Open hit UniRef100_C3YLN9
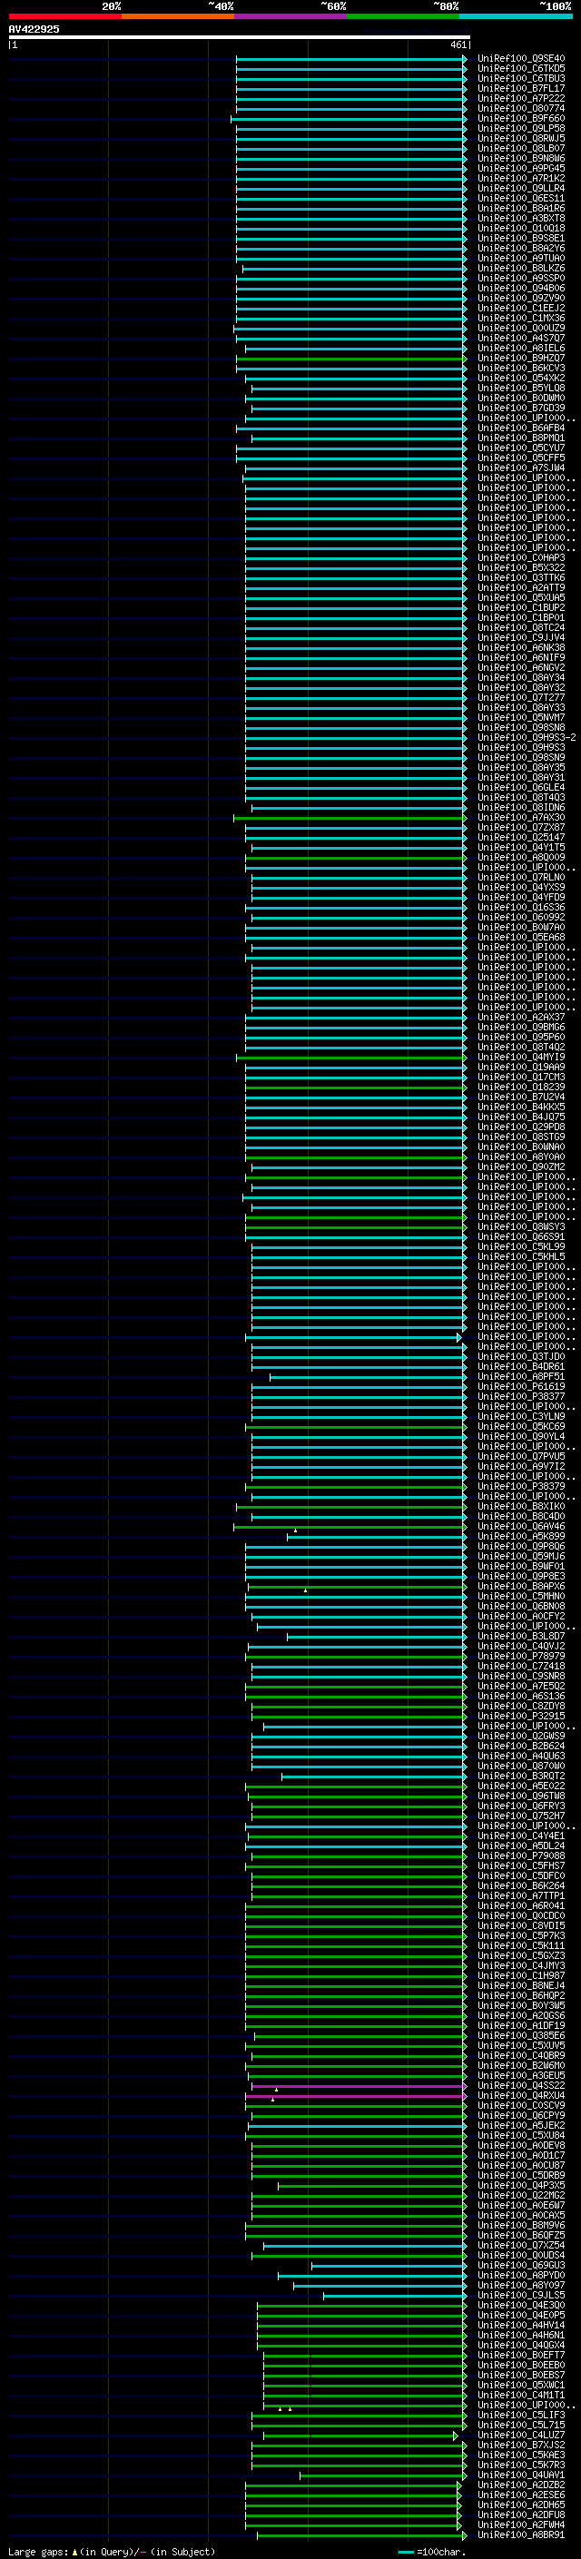Viewport: 581px width, 2559px height. point(520,1417)
